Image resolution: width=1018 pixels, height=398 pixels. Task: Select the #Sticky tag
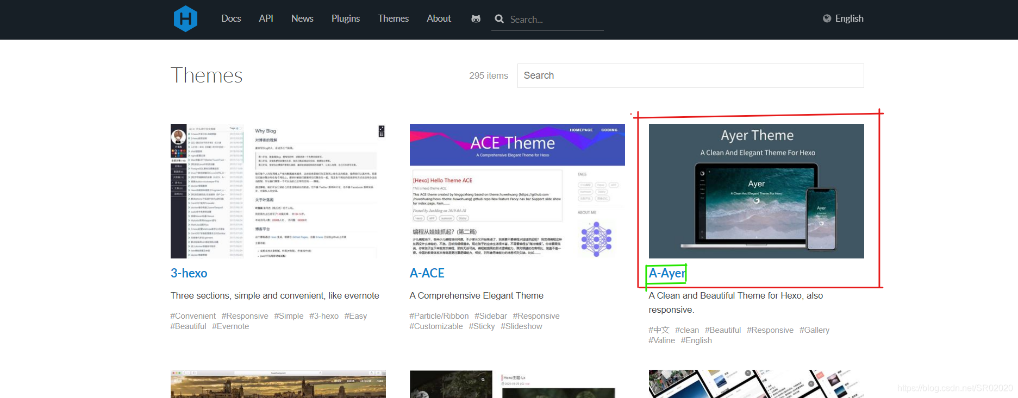[x=482, y=326]
